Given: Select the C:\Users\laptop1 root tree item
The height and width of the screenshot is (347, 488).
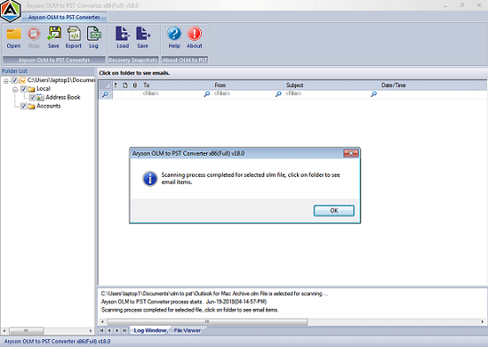Looking at the screenshot, I should 61,80.
